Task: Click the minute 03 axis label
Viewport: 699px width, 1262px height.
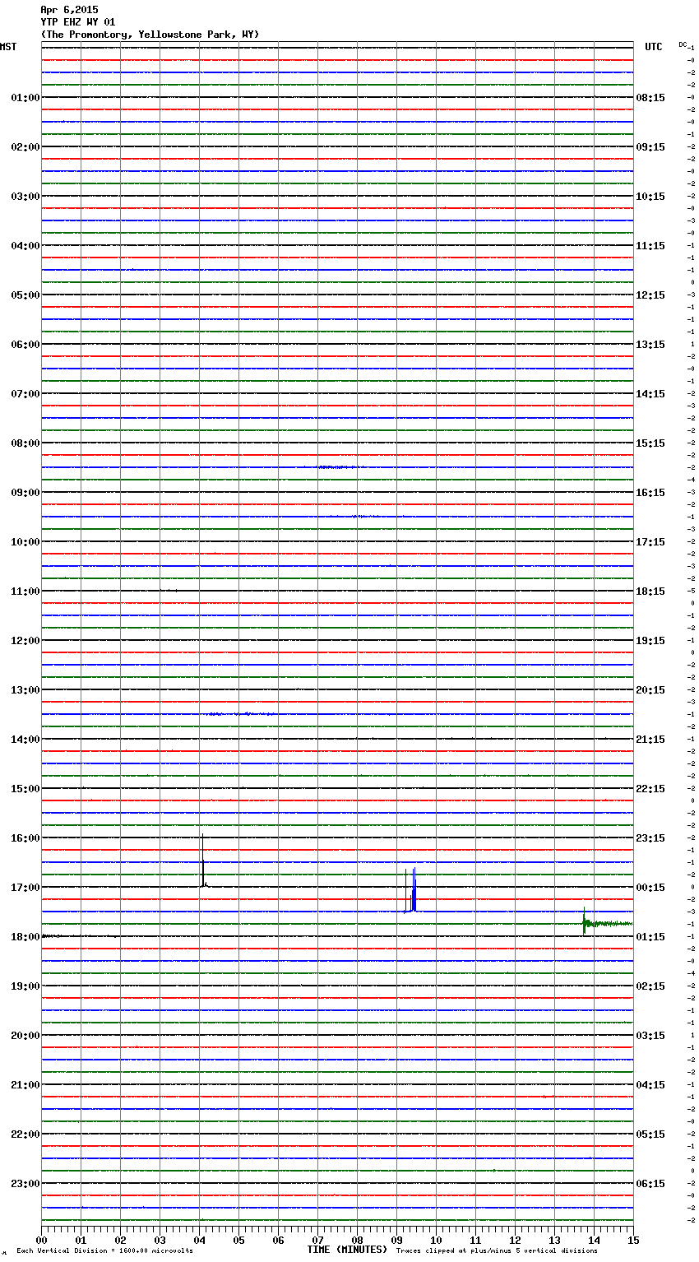Action: 160,1240
